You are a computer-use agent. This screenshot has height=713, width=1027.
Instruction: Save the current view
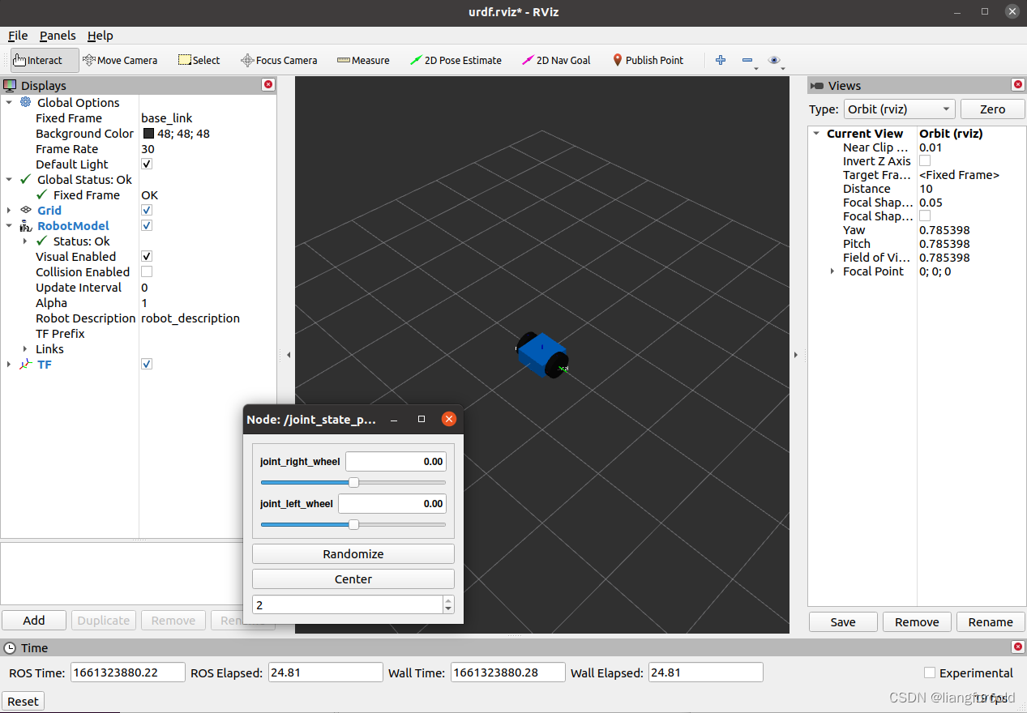[843, 621]
